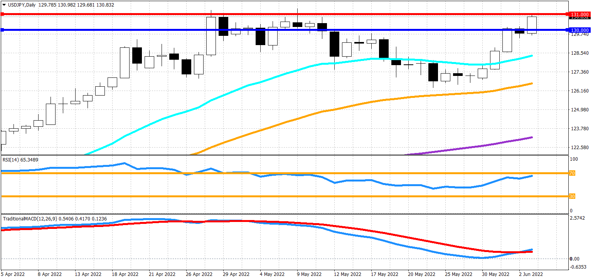The image size is (593, 279).
Task: Select the RSI 70 overbought orange level line
Action: coord(285,173)
